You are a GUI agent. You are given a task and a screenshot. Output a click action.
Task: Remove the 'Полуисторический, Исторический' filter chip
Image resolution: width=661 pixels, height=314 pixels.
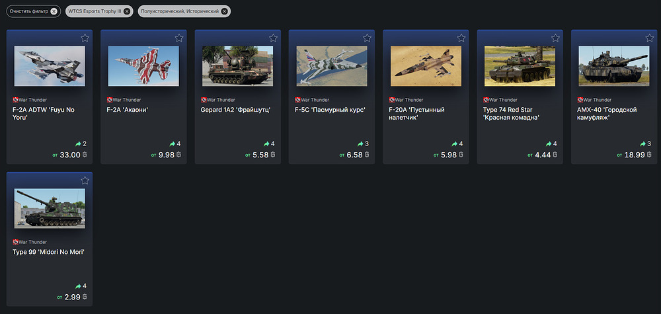[x=225, y=11]
